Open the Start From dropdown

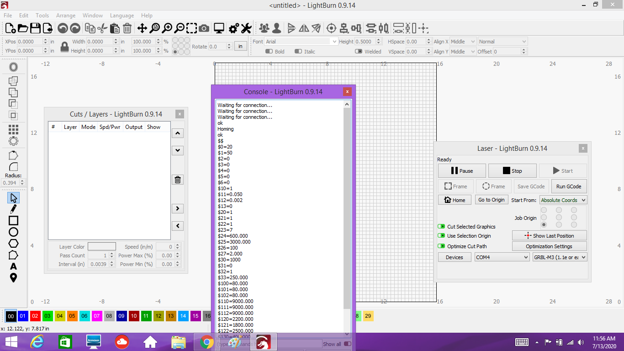click(x=563, y=200)
